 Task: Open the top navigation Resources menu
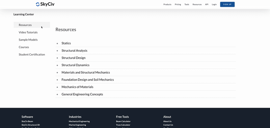tap(197, 4)
